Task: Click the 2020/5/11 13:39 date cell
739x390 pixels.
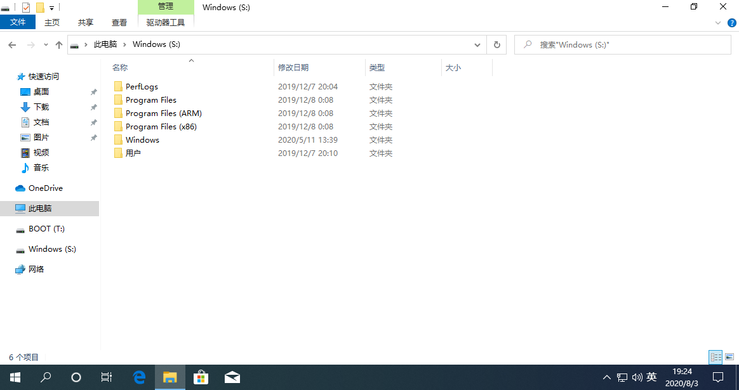Action: 308,140
